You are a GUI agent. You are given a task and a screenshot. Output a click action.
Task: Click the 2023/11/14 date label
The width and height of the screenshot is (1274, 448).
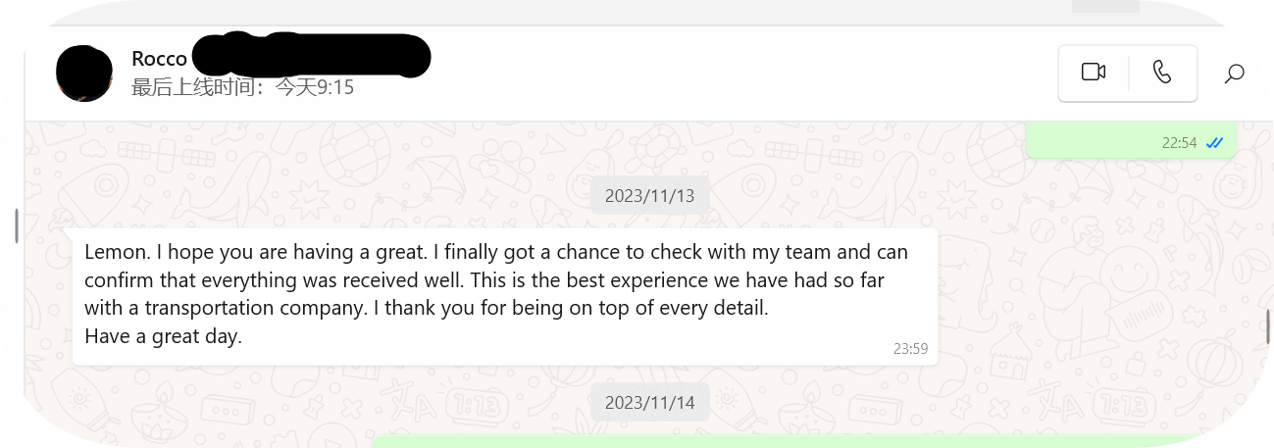649,402
